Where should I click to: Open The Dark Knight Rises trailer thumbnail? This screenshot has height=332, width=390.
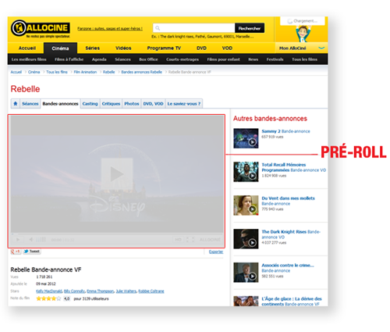tap(246, 239)
